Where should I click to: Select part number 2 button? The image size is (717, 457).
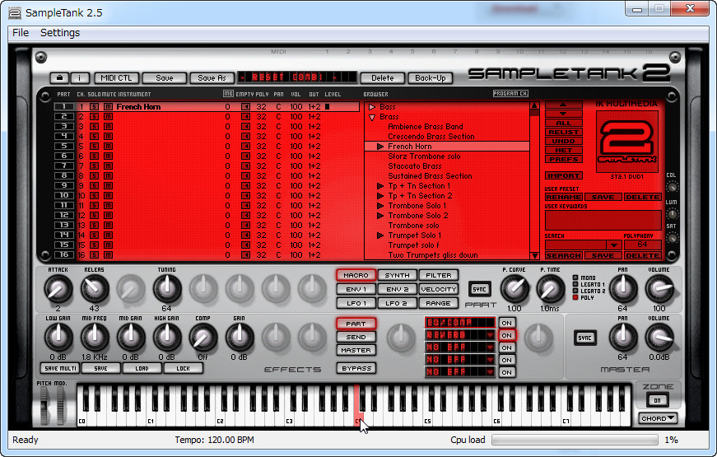[x=64, y=117]
